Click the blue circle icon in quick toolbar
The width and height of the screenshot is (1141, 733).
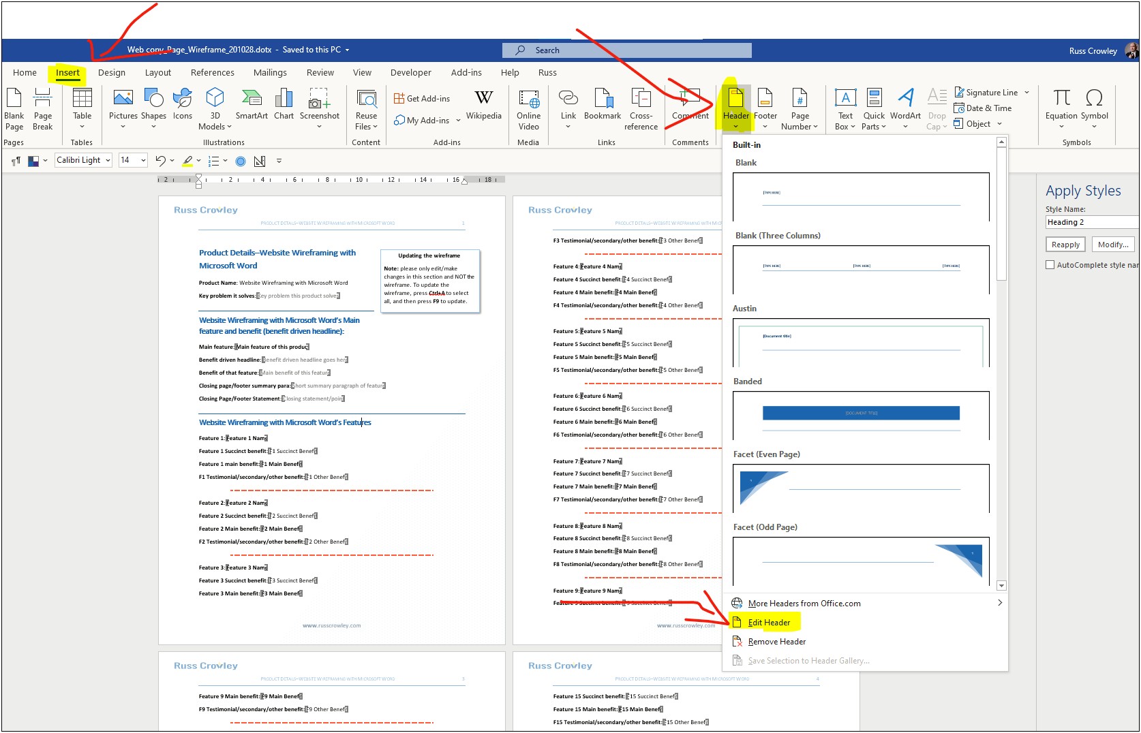(241, 161)
